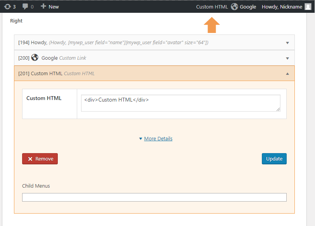315x226 pixels.
Task: Open the comments bubble icon in admin bar
Action: pyautogui.click(x=24, y=6)
